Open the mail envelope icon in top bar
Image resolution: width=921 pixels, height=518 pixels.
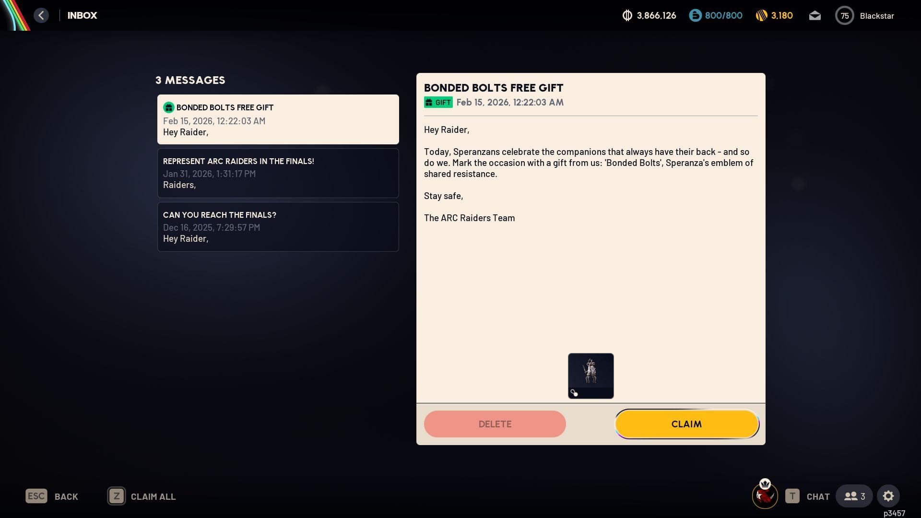click(815, 16)
